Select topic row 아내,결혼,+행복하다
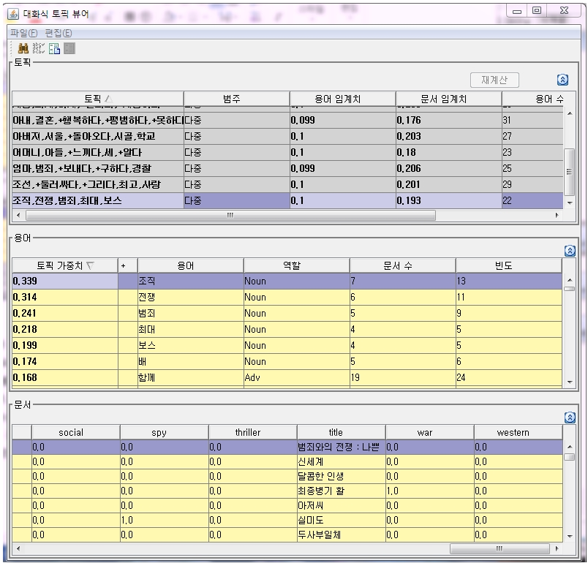This screenshot has height=563, width=588. [287, 120]
